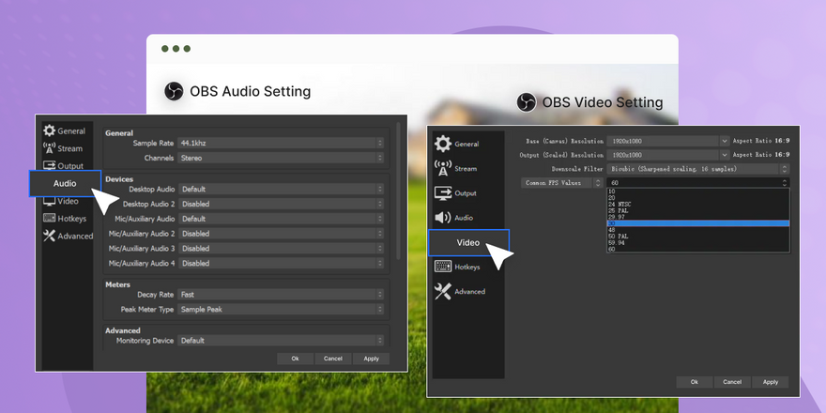Click Apply in Audio settings window

[372, 359]
